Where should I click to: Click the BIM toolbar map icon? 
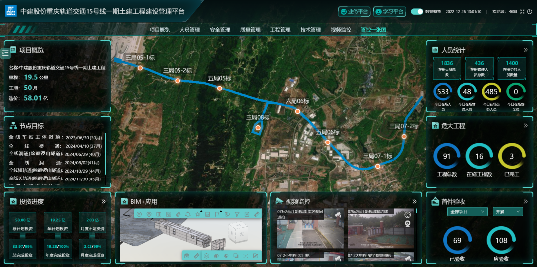pos(159,214)
